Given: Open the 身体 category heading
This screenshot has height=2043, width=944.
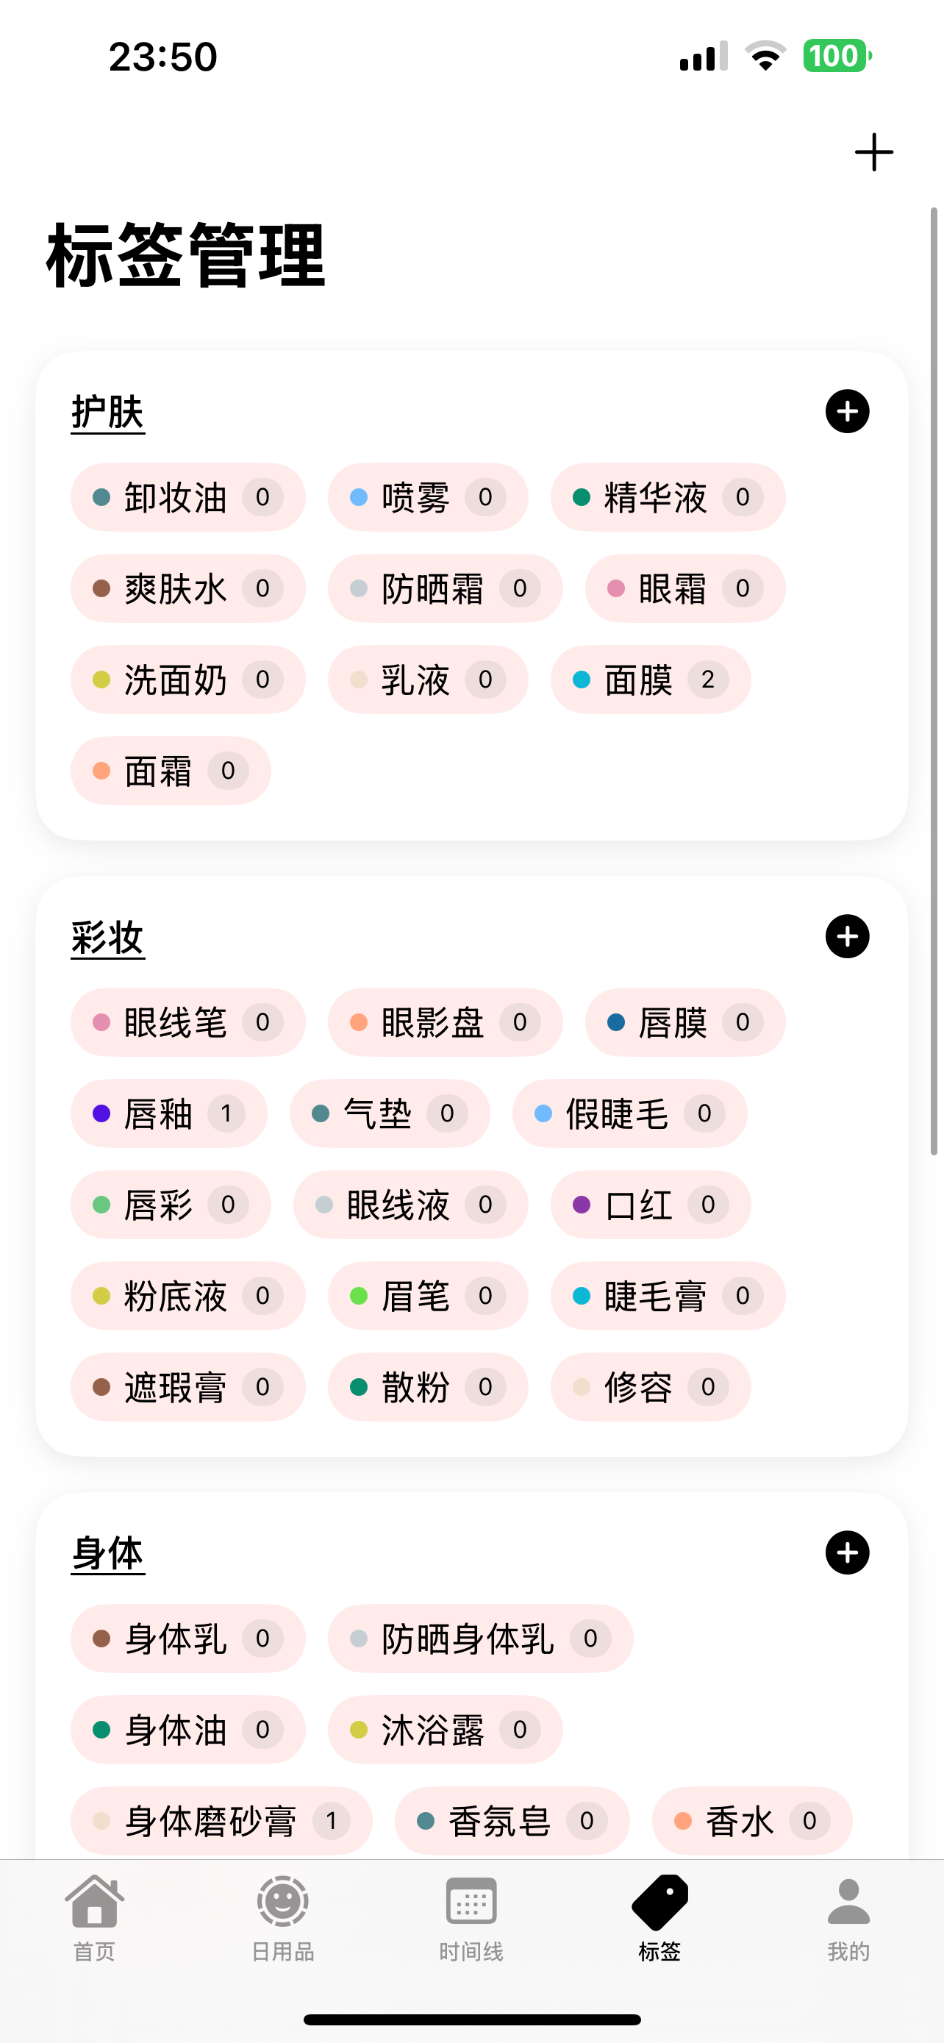Looking at the screenshot, I should 108,1554.
